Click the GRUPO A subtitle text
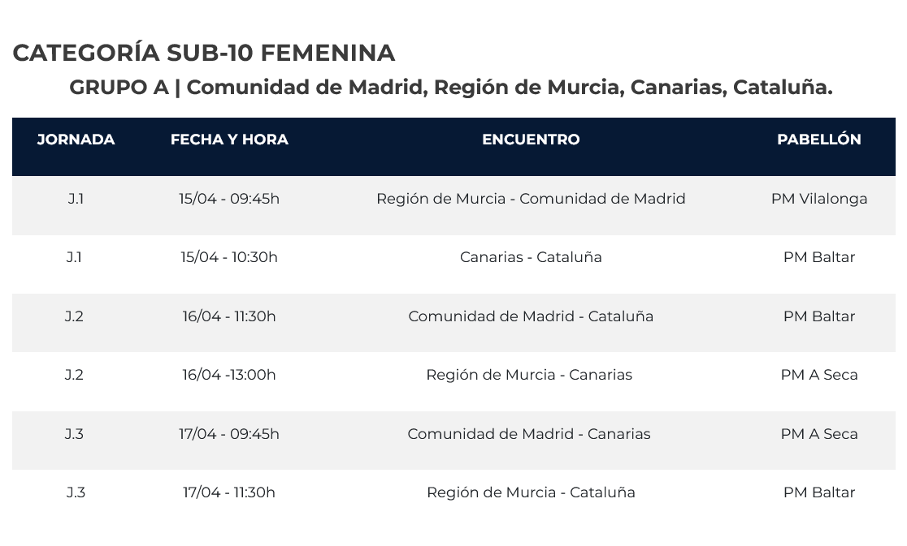Viewport: 907px width, 546px height. coord(451,88)
